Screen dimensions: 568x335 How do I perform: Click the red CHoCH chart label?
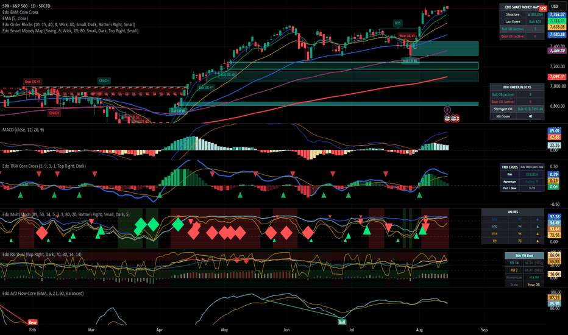54,113
